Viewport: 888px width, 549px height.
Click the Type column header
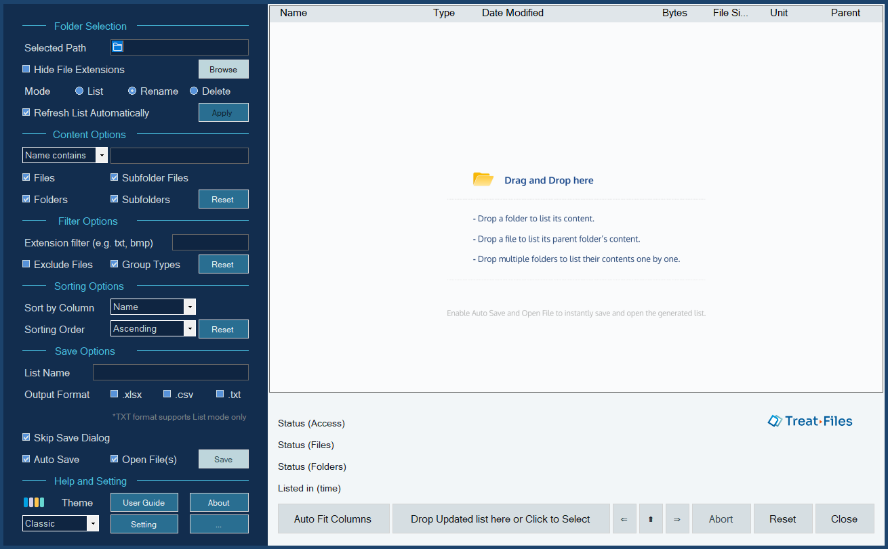tap(444, 13)
